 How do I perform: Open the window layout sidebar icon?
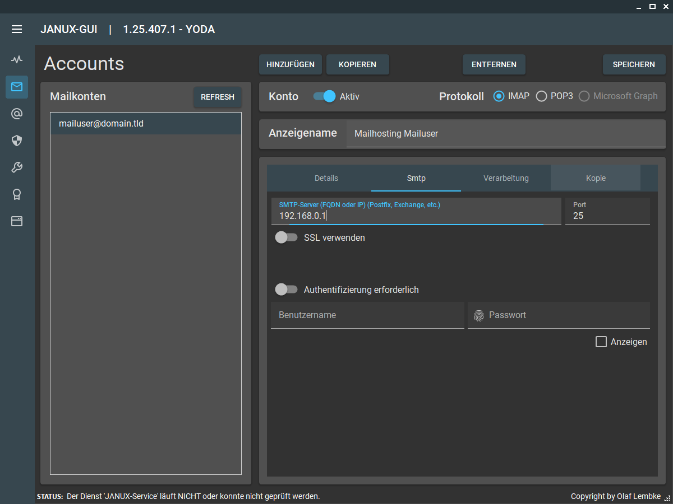[17, 221]
